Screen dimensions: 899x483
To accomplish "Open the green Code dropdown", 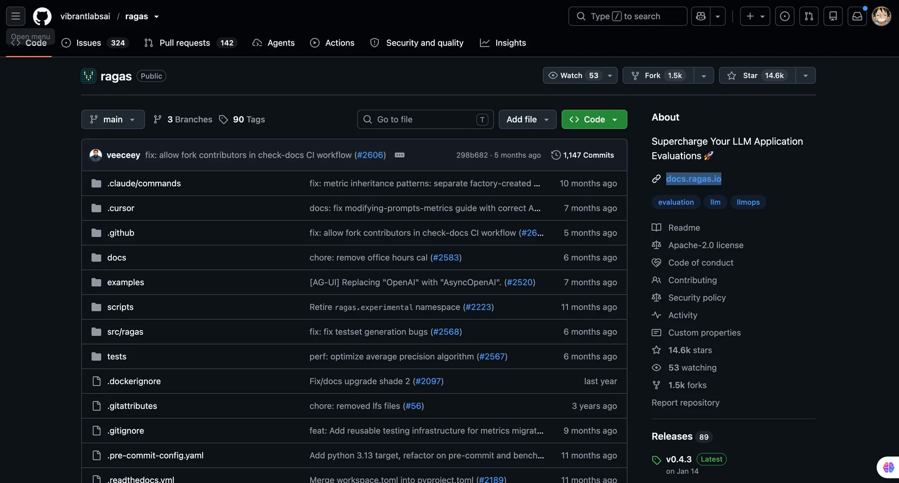I will click(594, 119).
